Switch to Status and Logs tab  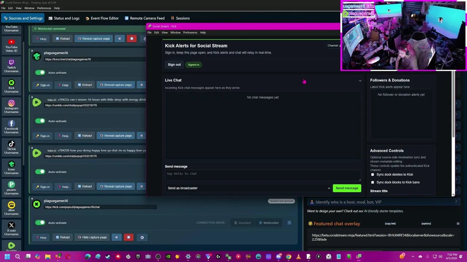[x=63, y=18]
